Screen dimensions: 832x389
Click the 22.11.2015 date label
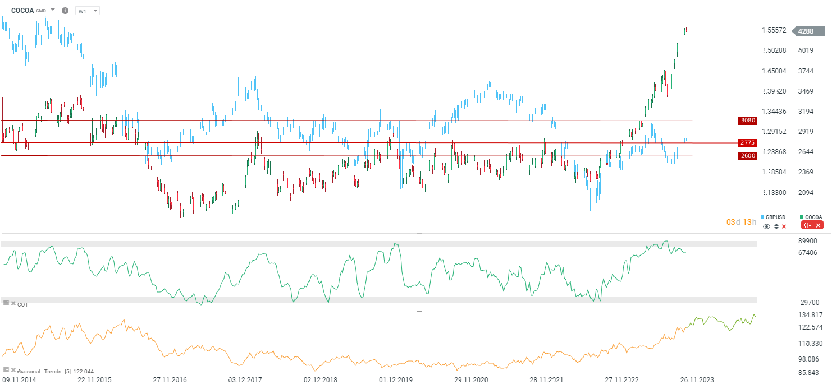coord(94,380)
